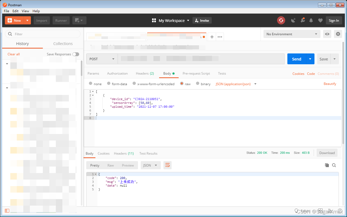Open the Params tab
Image resolution: width=347 pixels, height=217 pixels.
(x=93, y=74)
